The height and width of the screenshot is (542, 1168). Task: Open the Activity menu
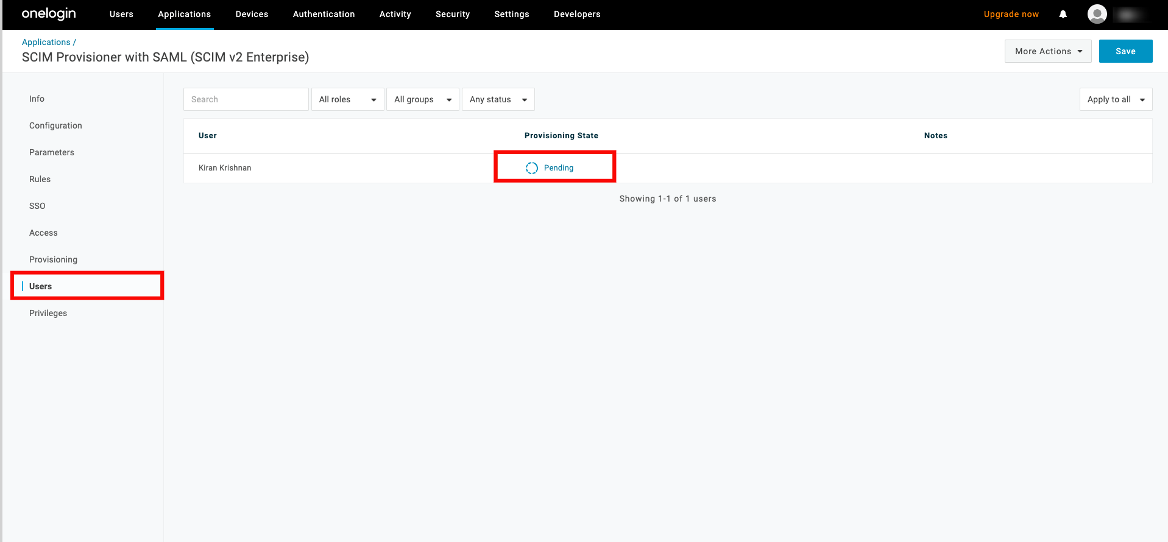point(395,14)
